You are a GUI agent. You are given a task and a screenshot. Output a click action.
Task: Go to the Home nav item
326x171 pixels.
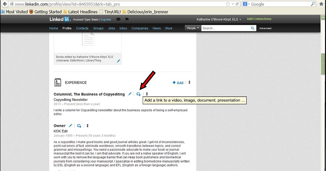[54, 28]
